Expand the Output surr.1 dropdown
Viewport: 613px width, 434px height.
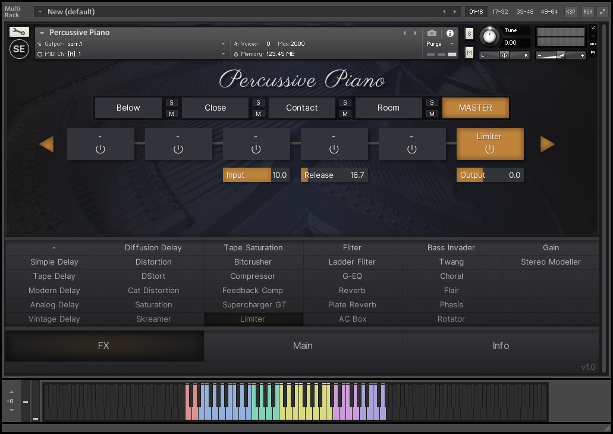223,43
